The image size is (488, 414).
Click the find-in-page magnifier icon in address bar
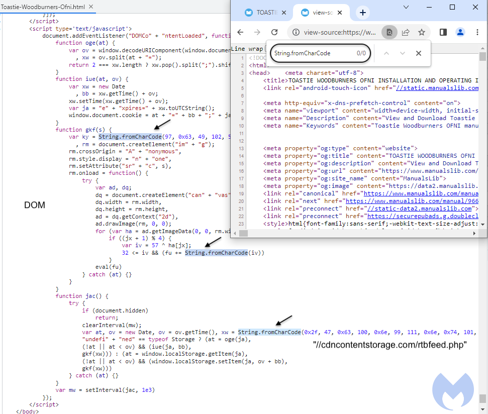(389, 32)
